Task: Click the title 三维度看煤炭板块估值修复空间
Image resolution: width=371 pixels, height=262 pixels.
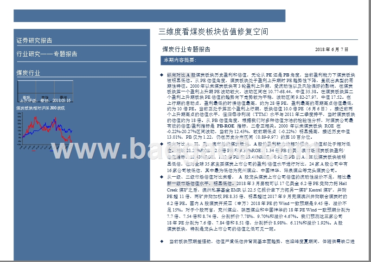Action: [213, 32]
